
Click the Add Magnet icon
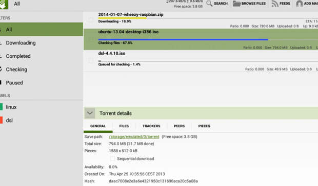(300, 4)
